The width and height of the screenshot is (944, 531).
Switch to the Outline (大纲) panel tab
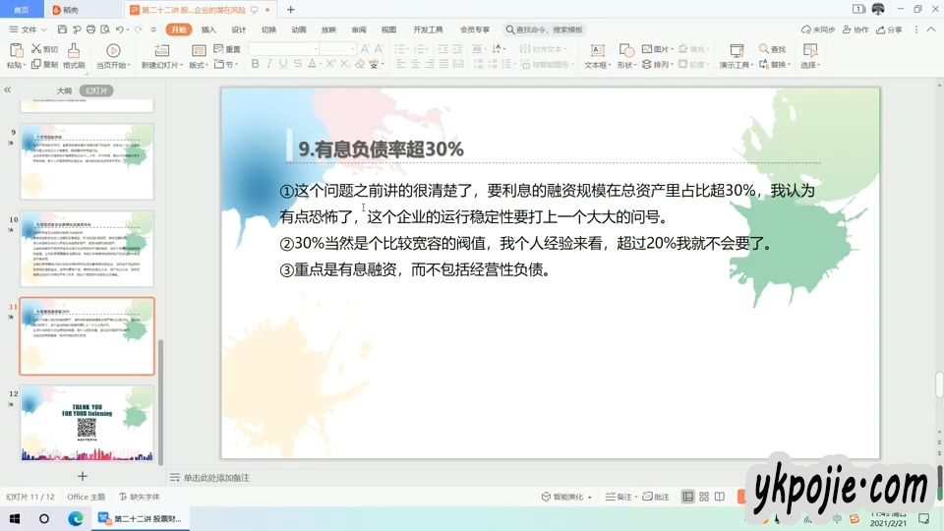(64, 90)
